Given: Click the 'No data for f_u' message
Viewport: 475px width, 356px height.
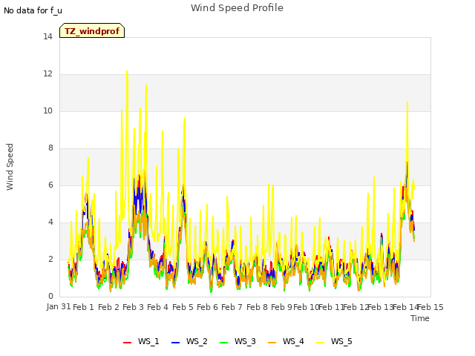Looking at the screenshot, I should tap(33, 10).
